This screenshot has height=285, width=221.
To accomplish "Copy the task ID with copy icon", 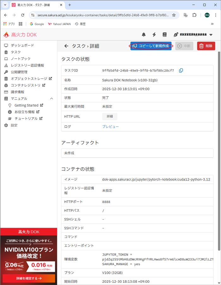I will click(x=181, y=70).
